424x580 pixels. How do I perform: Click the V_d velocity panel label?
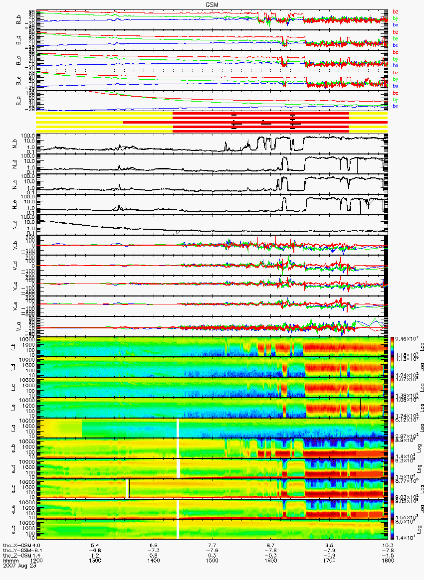[15, 266]
